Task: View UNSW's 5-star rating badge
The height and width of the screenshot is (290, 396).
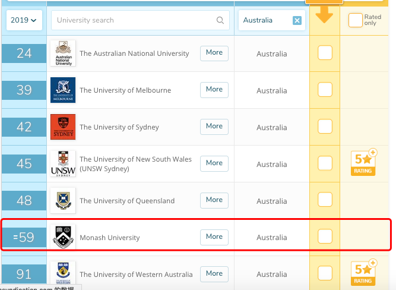Action: 363,162
